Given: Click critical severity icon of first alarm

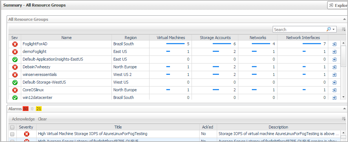Looking at the screenshot, I should (27, 134).
